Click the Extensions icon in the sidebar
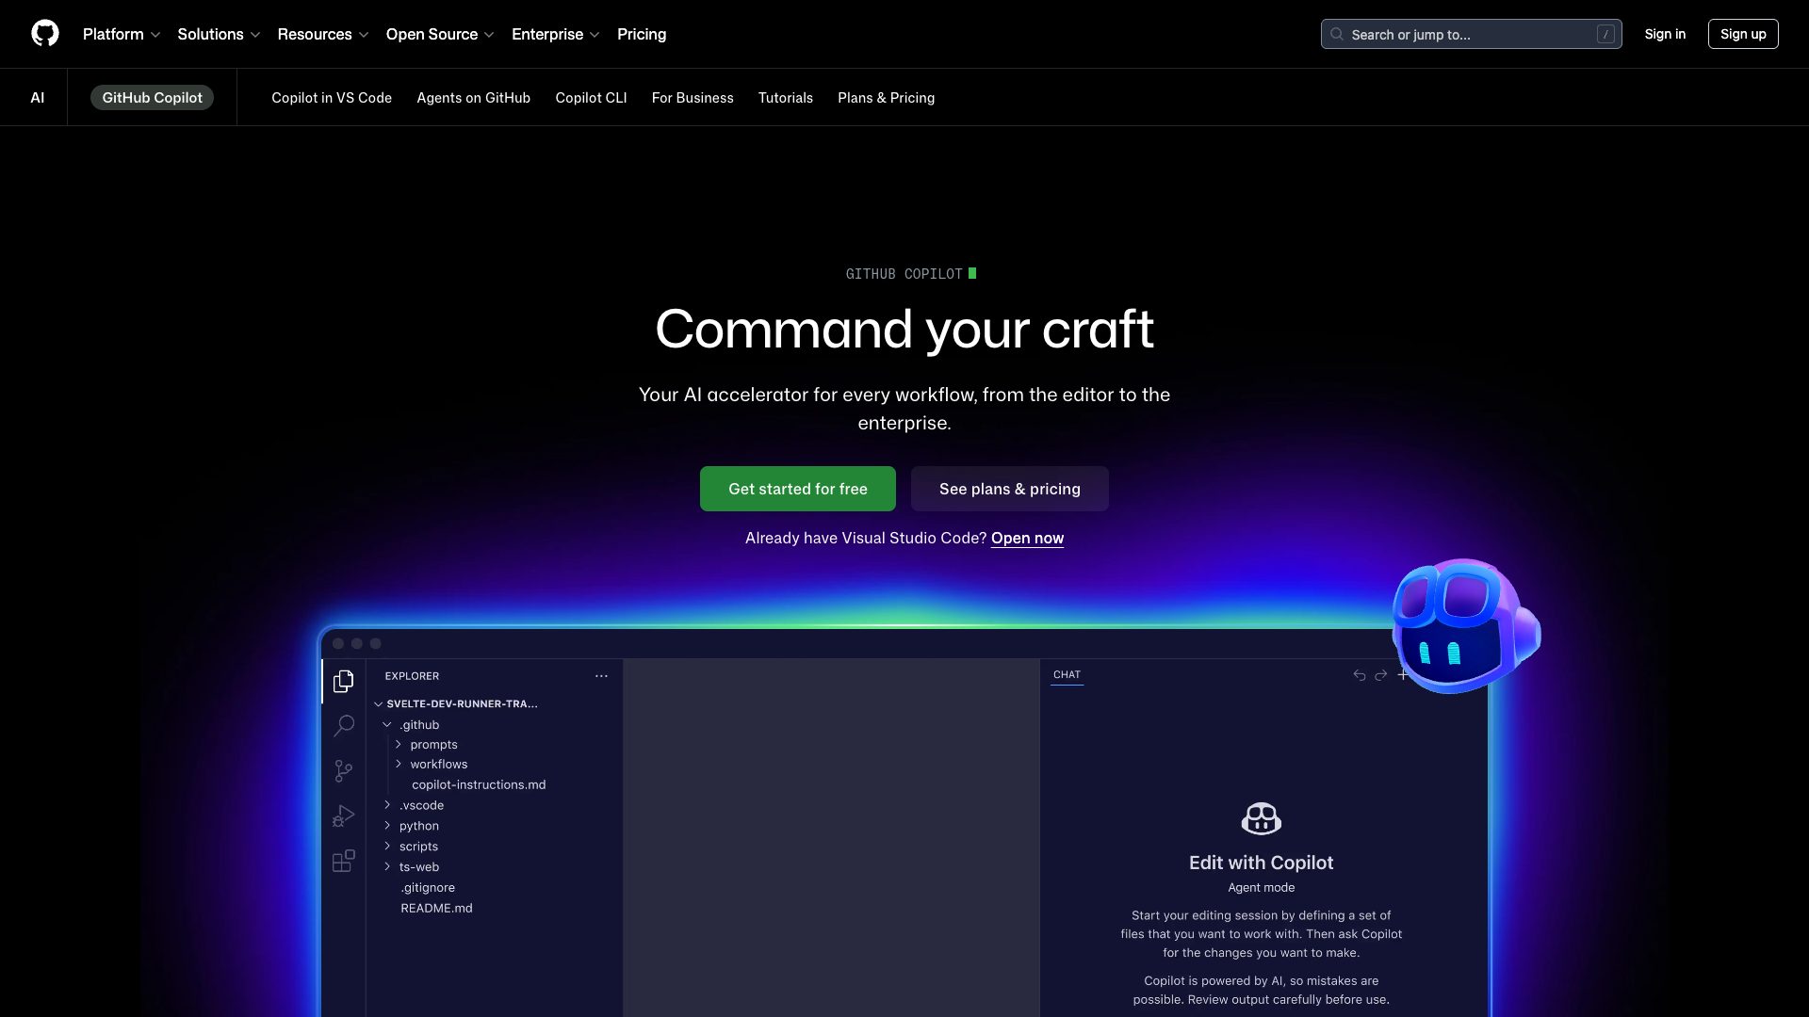 (344, 861)
